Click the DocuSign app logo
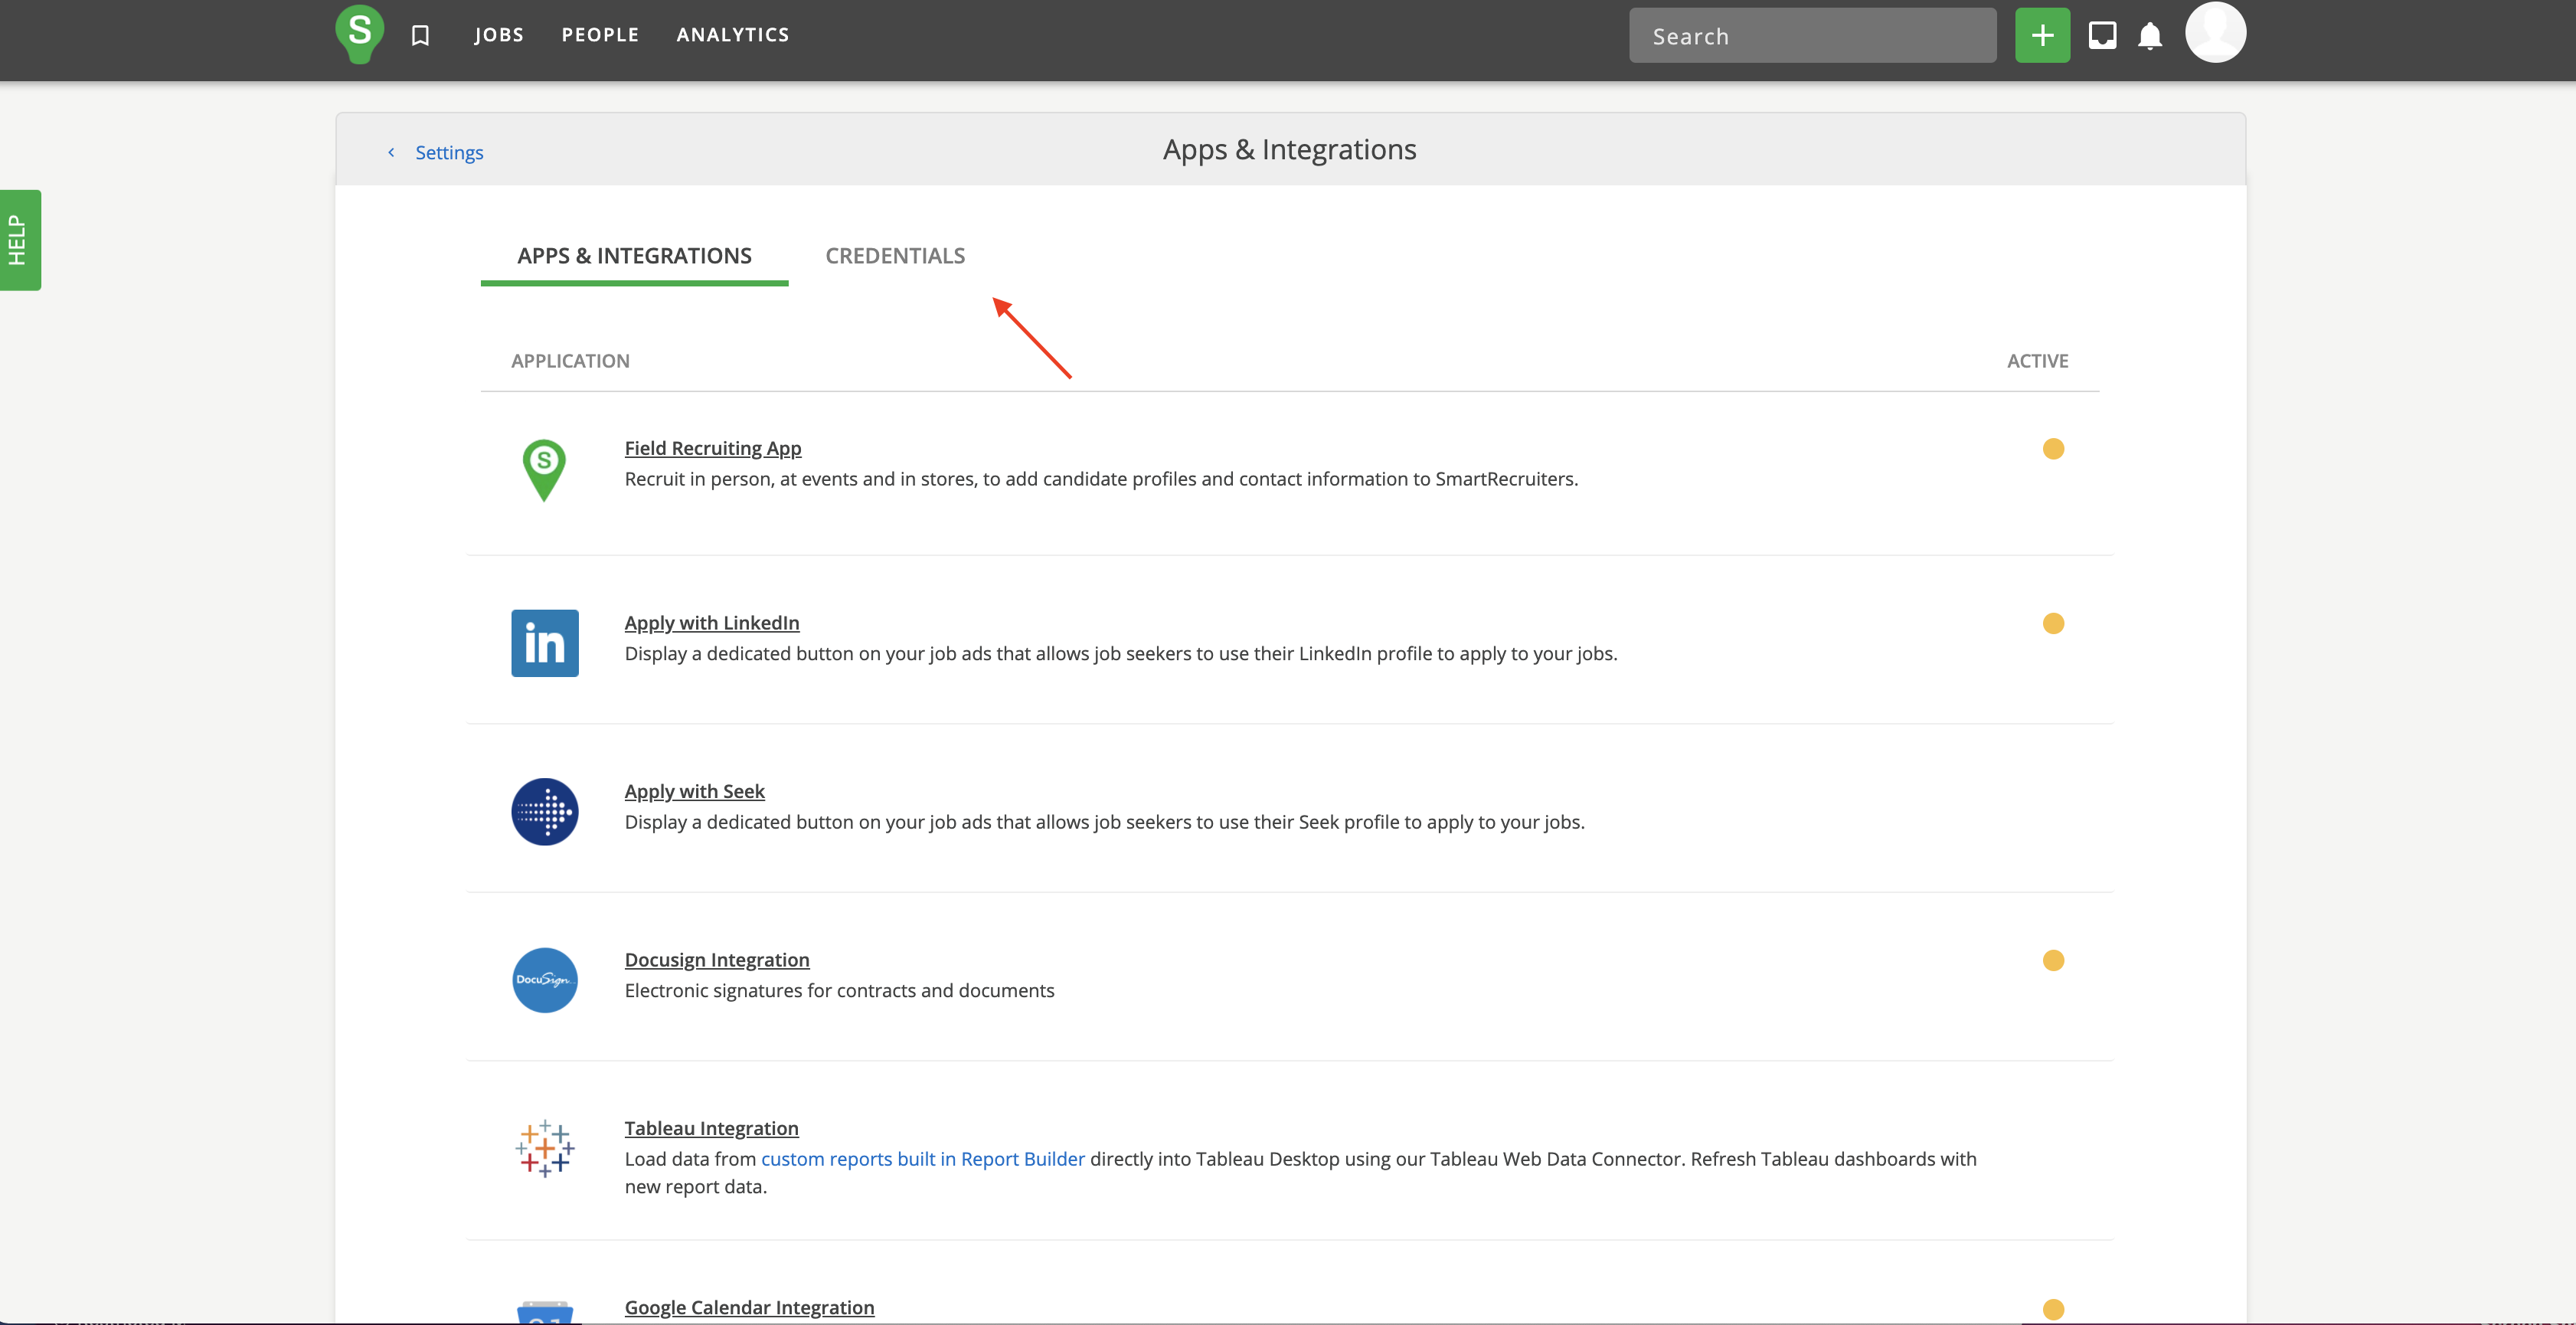2576x1325 pixels. [544, 980]
